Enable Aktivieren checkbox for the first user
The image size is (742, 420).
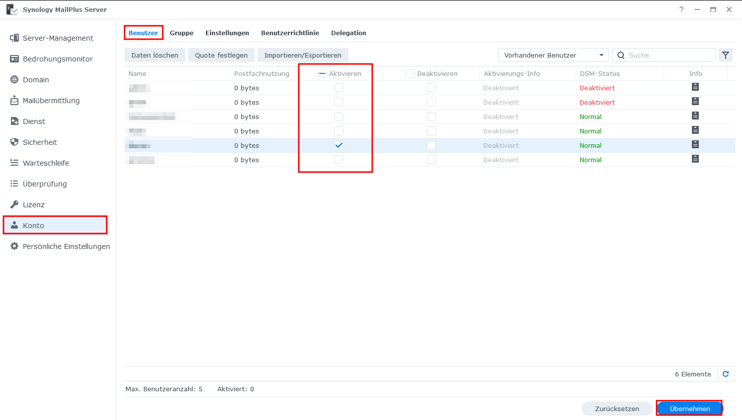tap(339, 88)
